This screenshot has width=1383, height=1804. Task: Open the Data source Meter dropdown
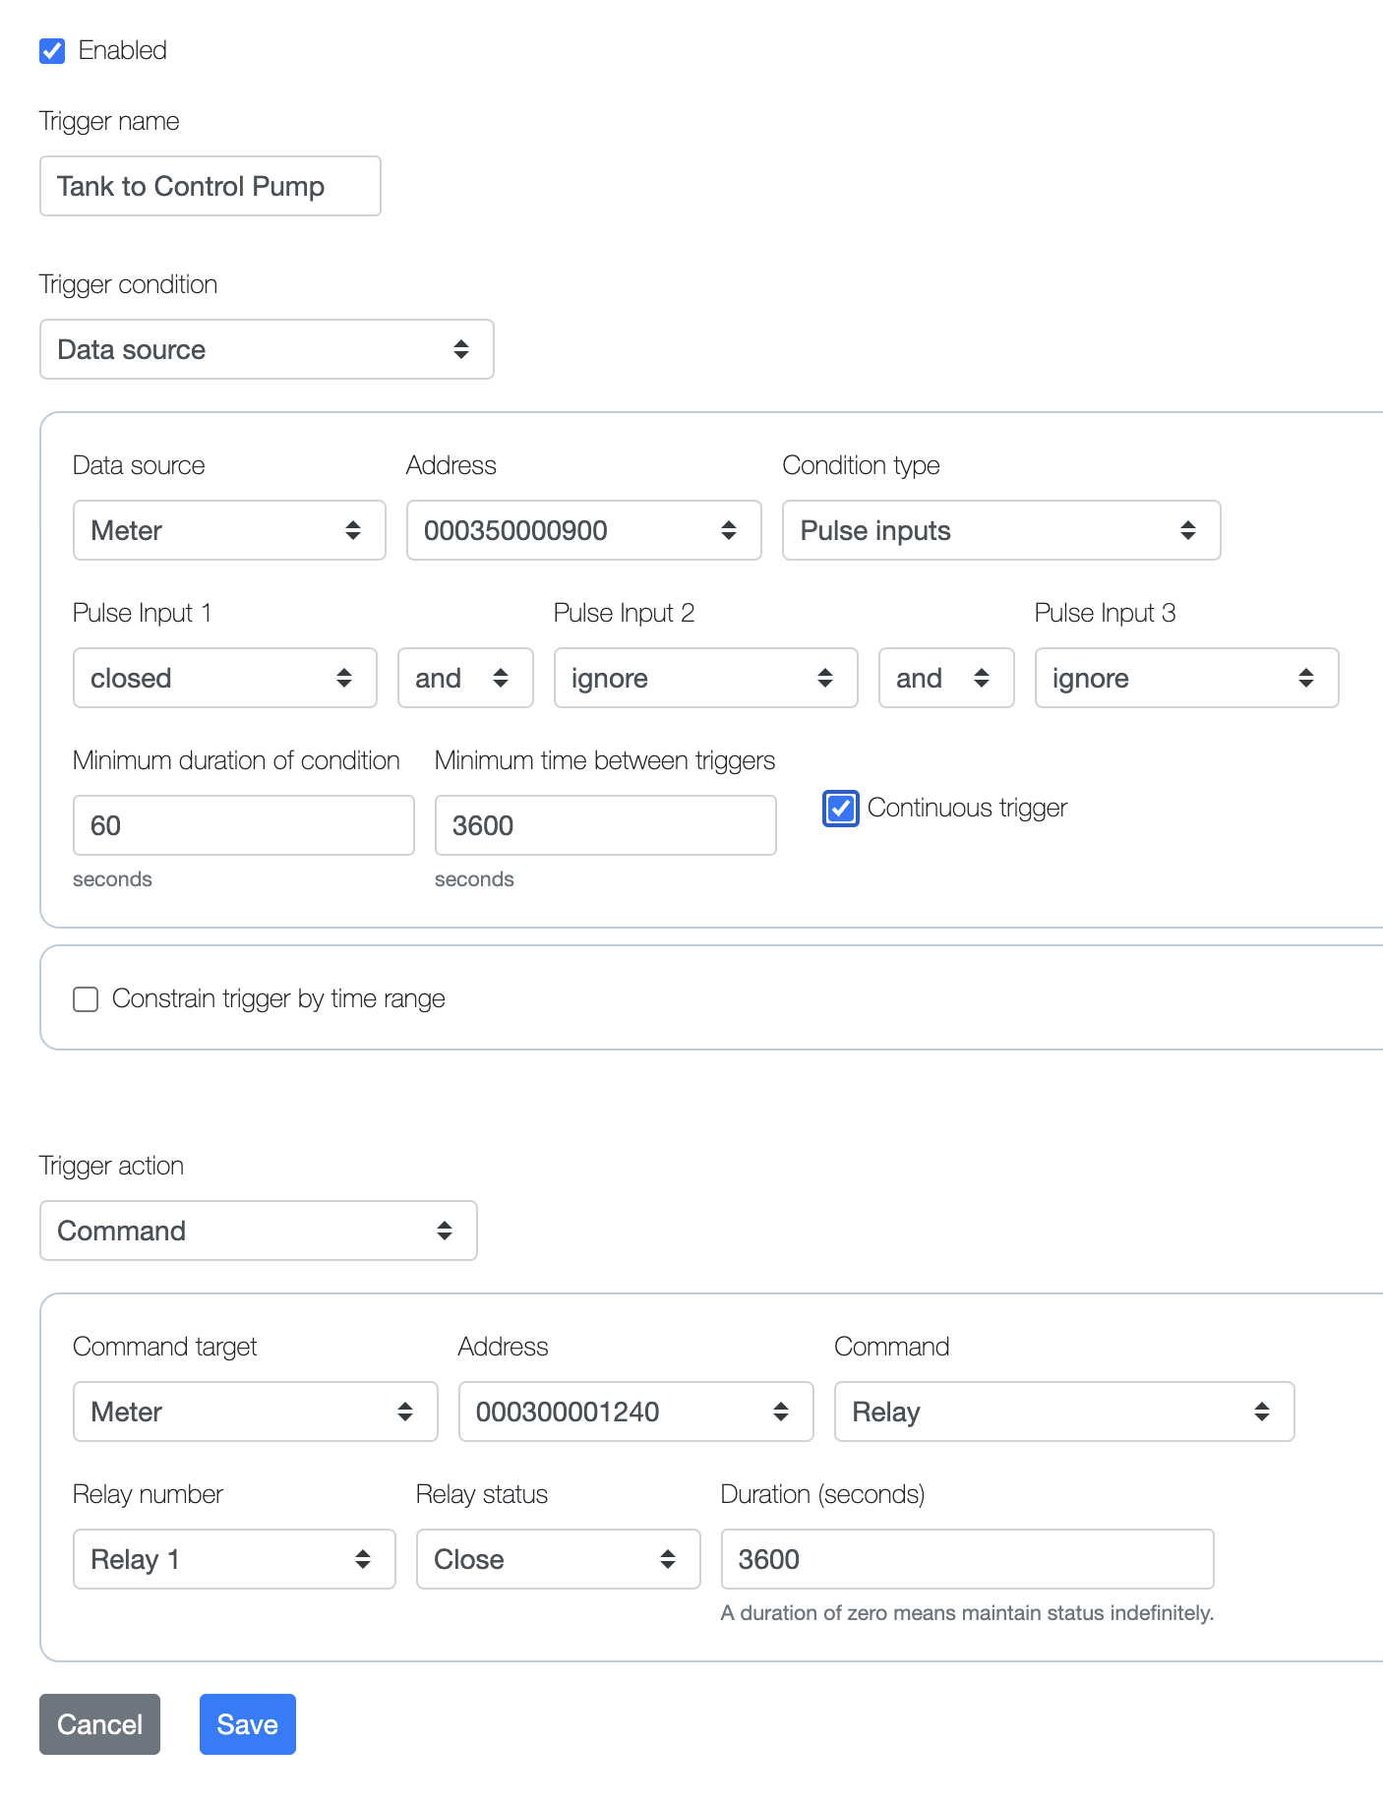point(228,530)
